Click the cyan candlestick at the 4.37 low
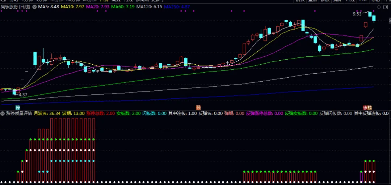This screenshot has width=391, height=185. [x=14, y=92]
